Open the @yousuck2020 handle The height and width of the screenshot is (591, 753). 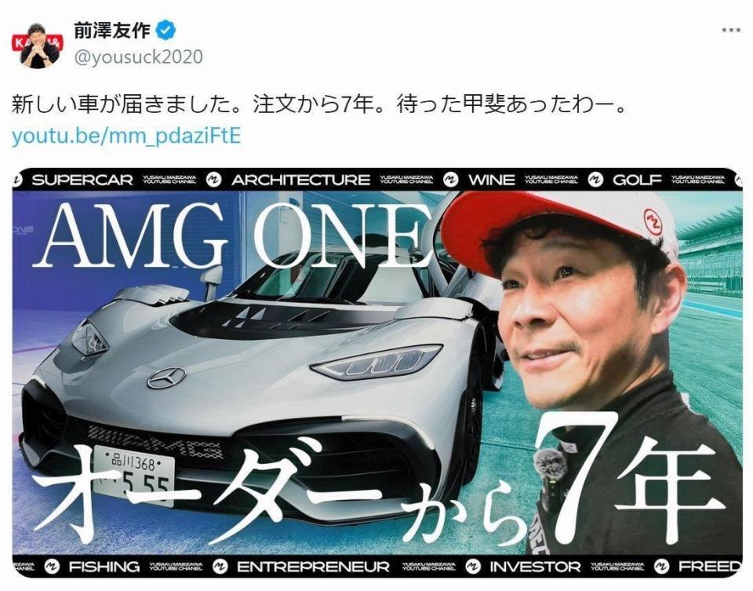pyautogui.click(x=138, y=57)
